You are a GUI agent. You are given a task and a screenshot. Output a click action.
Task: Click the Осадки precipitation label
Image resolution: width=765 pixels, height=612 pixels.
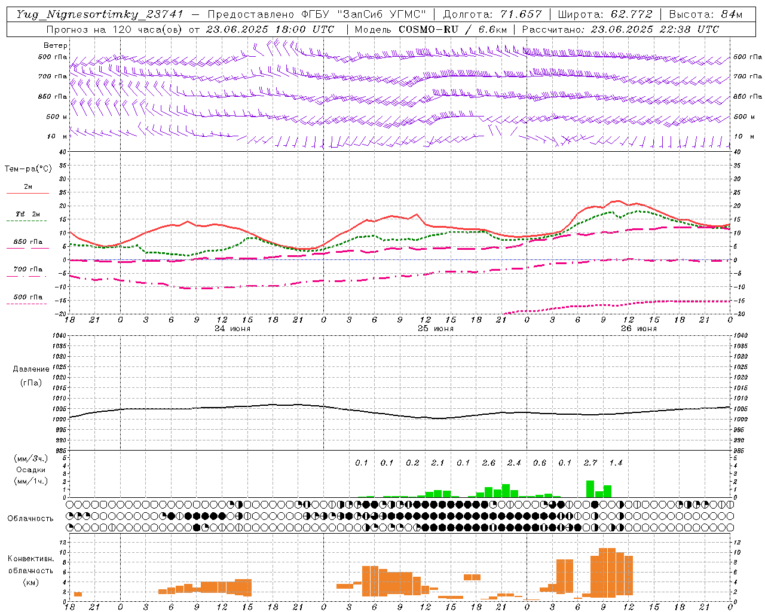pyautogui.click(x=31, y=470)
